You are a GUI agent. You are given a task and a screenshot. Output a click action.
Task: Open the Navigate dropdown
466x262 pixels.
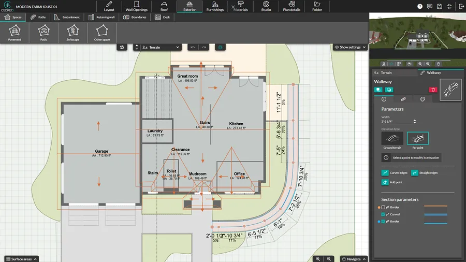click(354, 259)
